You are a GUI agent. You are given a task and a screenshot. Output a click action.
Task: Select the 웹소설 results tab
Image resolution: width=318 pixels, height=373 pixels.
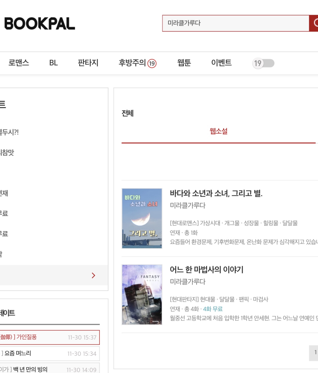(218, 131)
